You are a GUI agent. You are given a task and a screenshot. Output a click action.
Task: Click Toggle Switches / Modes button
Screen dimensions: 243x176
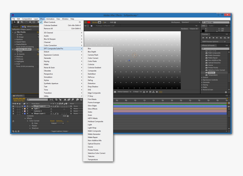(60, 131)
